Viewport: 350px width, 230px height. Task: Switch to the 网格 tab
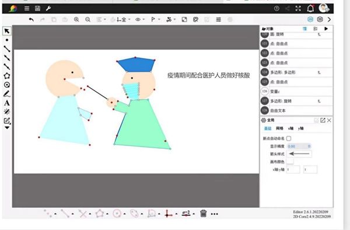point(279,128)
